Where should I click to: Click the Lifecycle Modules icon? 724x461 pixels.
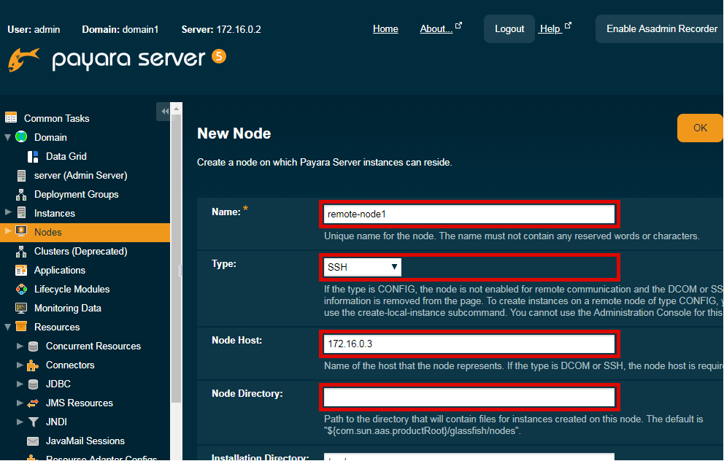(x=21, y=290)
